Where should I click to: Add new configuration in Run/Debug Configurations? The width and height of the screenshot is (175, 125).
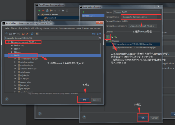coord(39,11)
